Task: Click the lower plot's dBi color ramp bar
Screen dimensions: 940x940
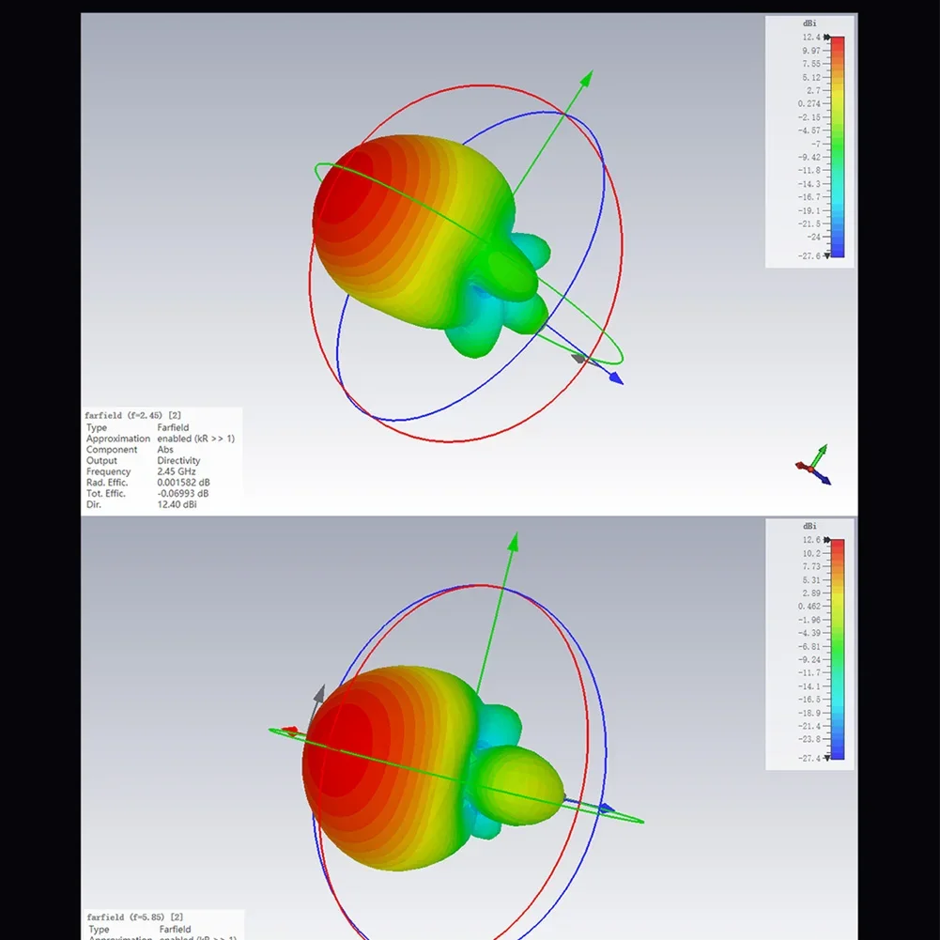Action: tap(838, 649)
